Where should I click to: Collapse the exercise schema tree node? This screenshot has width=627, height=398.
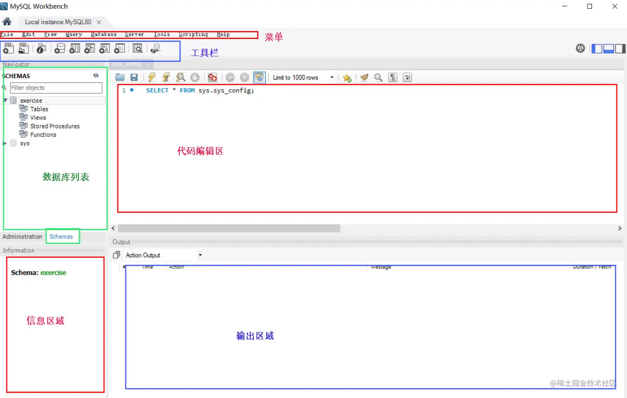coord(5,100)
